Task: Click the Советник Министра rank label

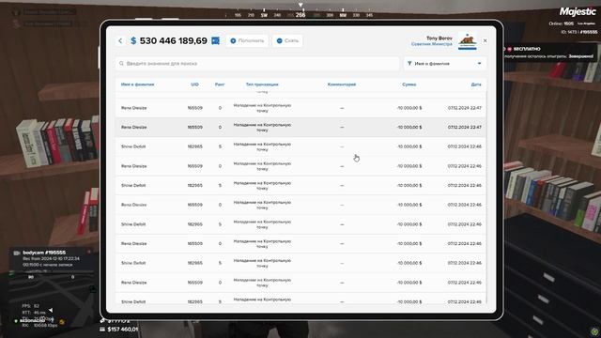Action: pos(432,44)
